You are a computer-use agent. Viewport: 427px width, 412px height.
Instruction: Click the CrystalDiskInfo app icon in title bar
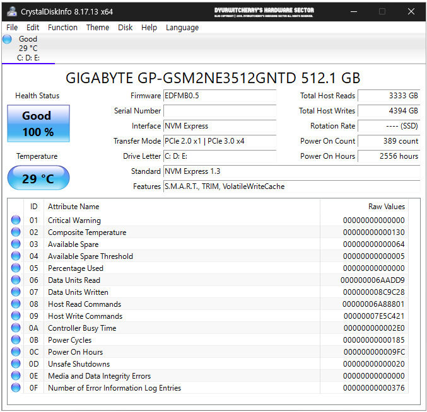[12, 11]
